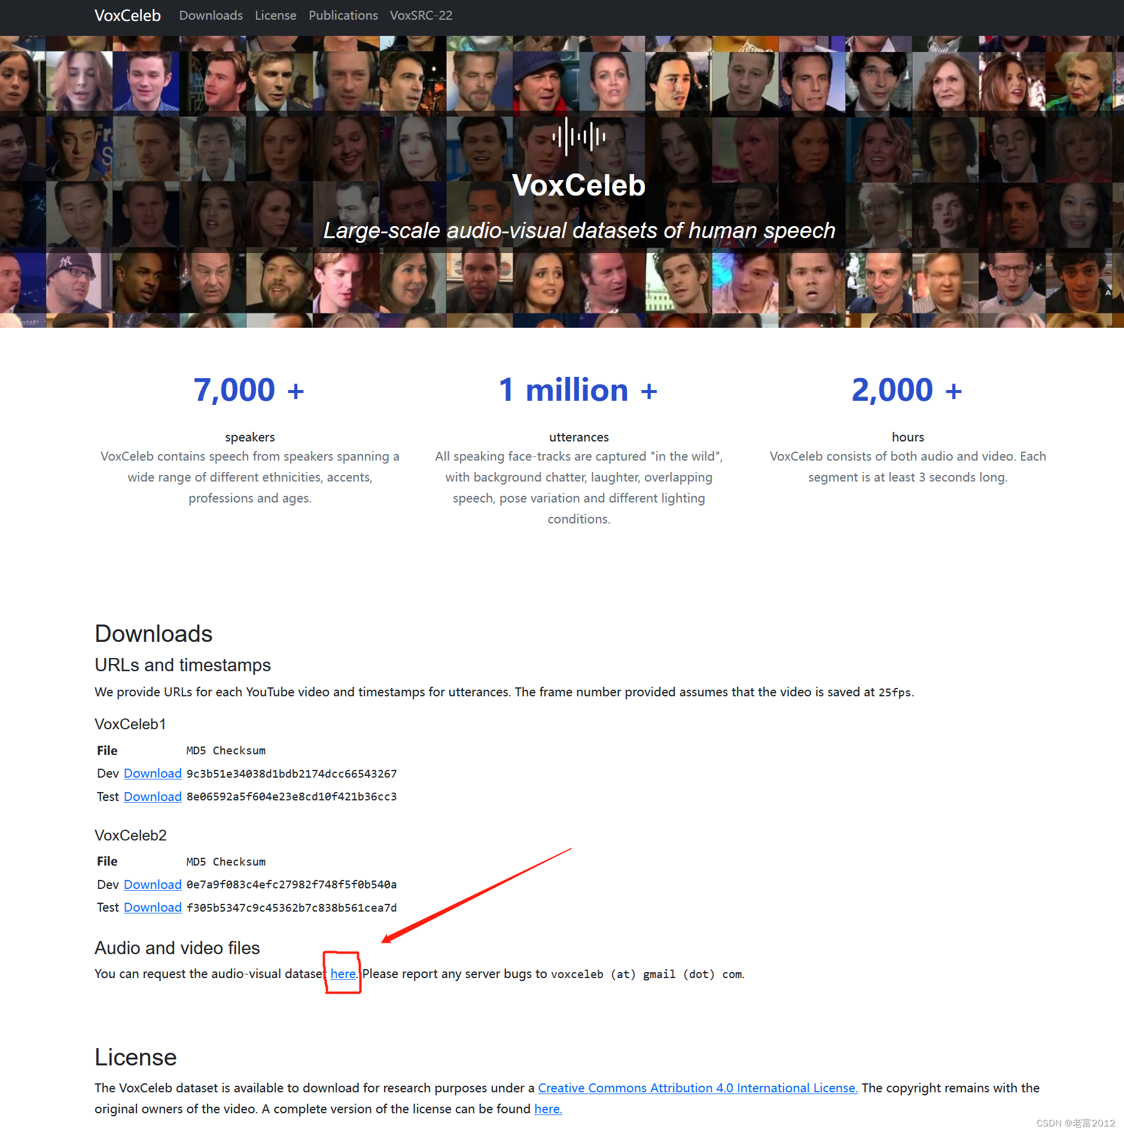The width and height of the screenshot is (1124, 1133).
Task: Click the License section heading
Action: coord(136,1058)
